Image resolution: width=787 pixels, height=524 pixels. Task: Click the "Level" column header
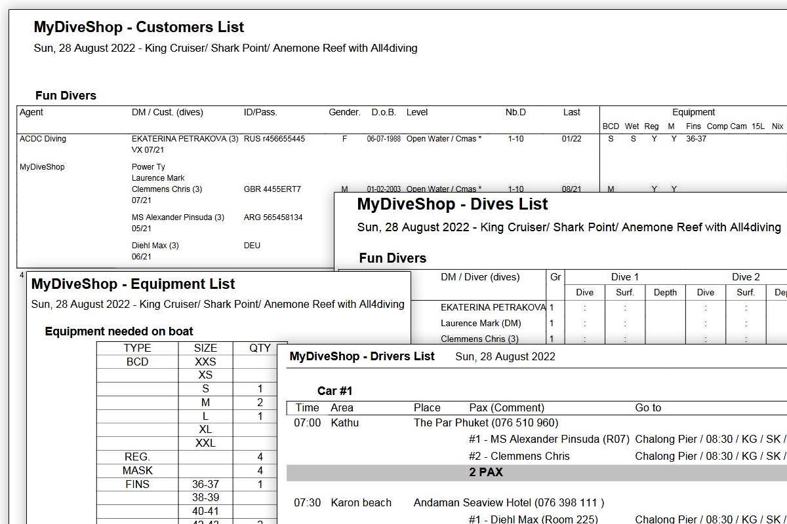417,113
